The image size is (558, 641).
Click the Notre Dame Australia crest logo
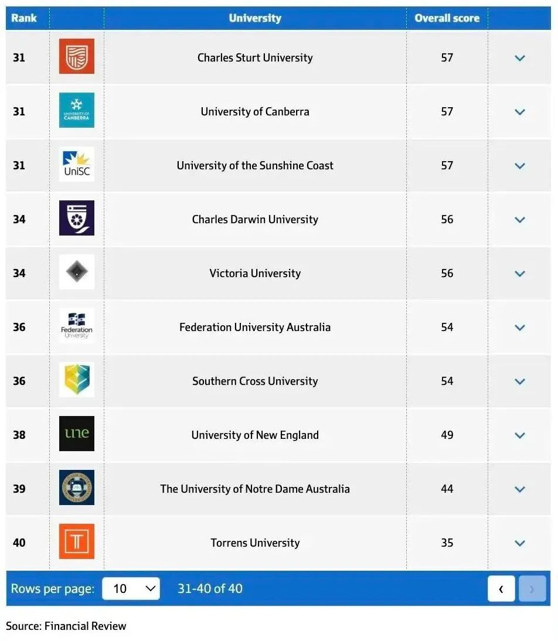coord(77,488)
